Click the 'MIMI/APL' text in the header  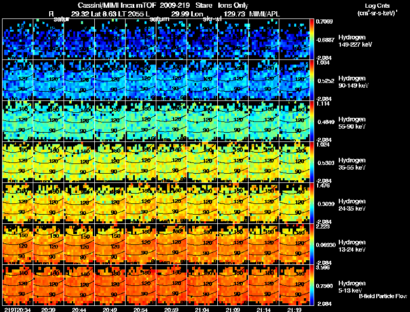[x=264, y=14]
